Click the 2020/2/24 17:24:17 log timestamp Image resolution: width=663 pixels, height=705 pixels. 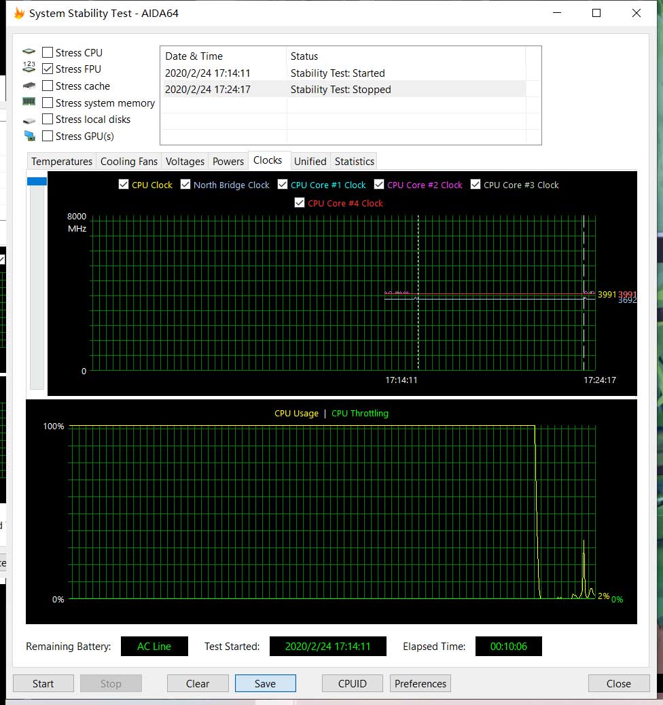[x=208, y=89]
